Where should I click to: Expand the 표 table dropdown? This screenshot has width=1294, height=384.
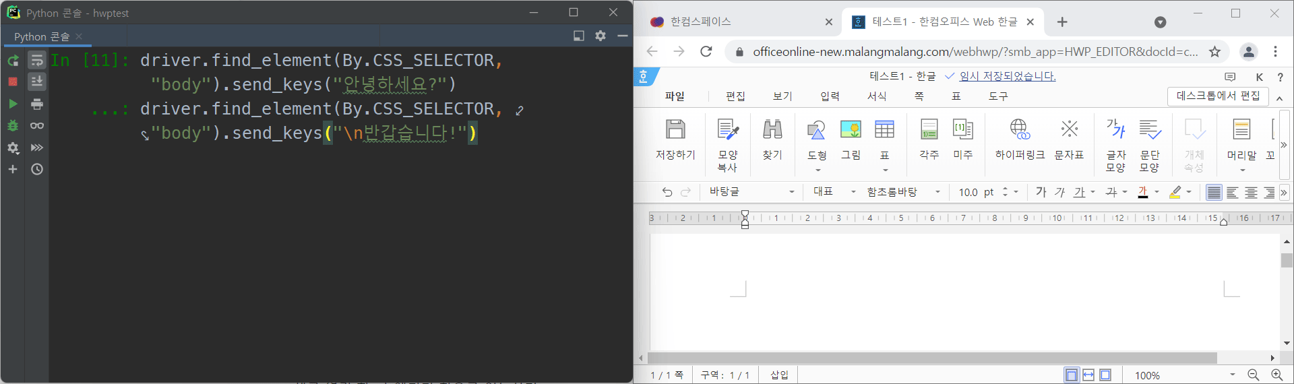(885, 170)
